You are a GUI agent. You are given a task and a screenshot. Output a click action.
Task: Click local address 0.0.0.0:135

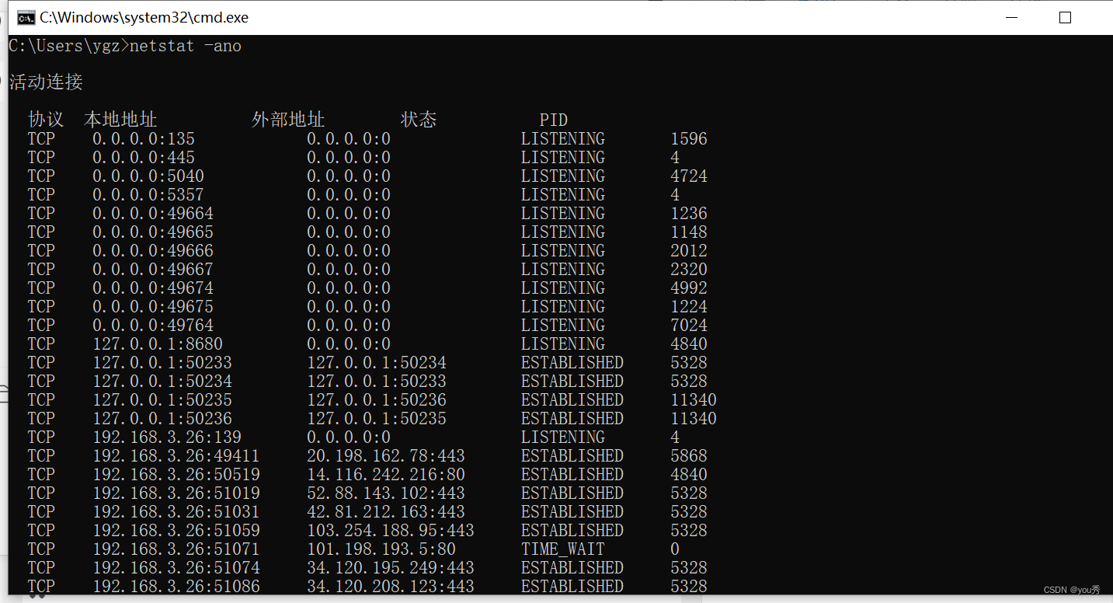tap(144, 139)
